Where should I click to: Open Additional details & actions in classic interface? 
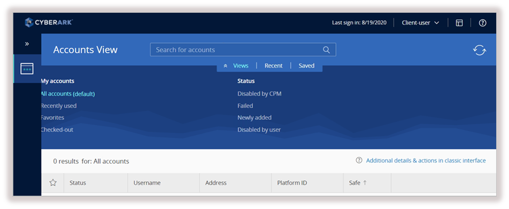click(x=426, y=160)
